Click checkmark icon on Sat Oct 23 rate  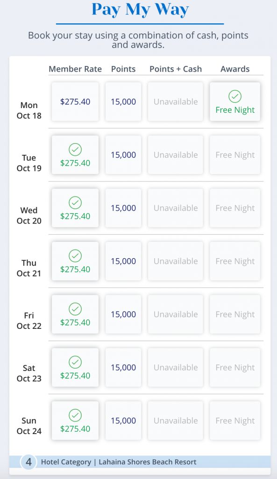[75, 362]
